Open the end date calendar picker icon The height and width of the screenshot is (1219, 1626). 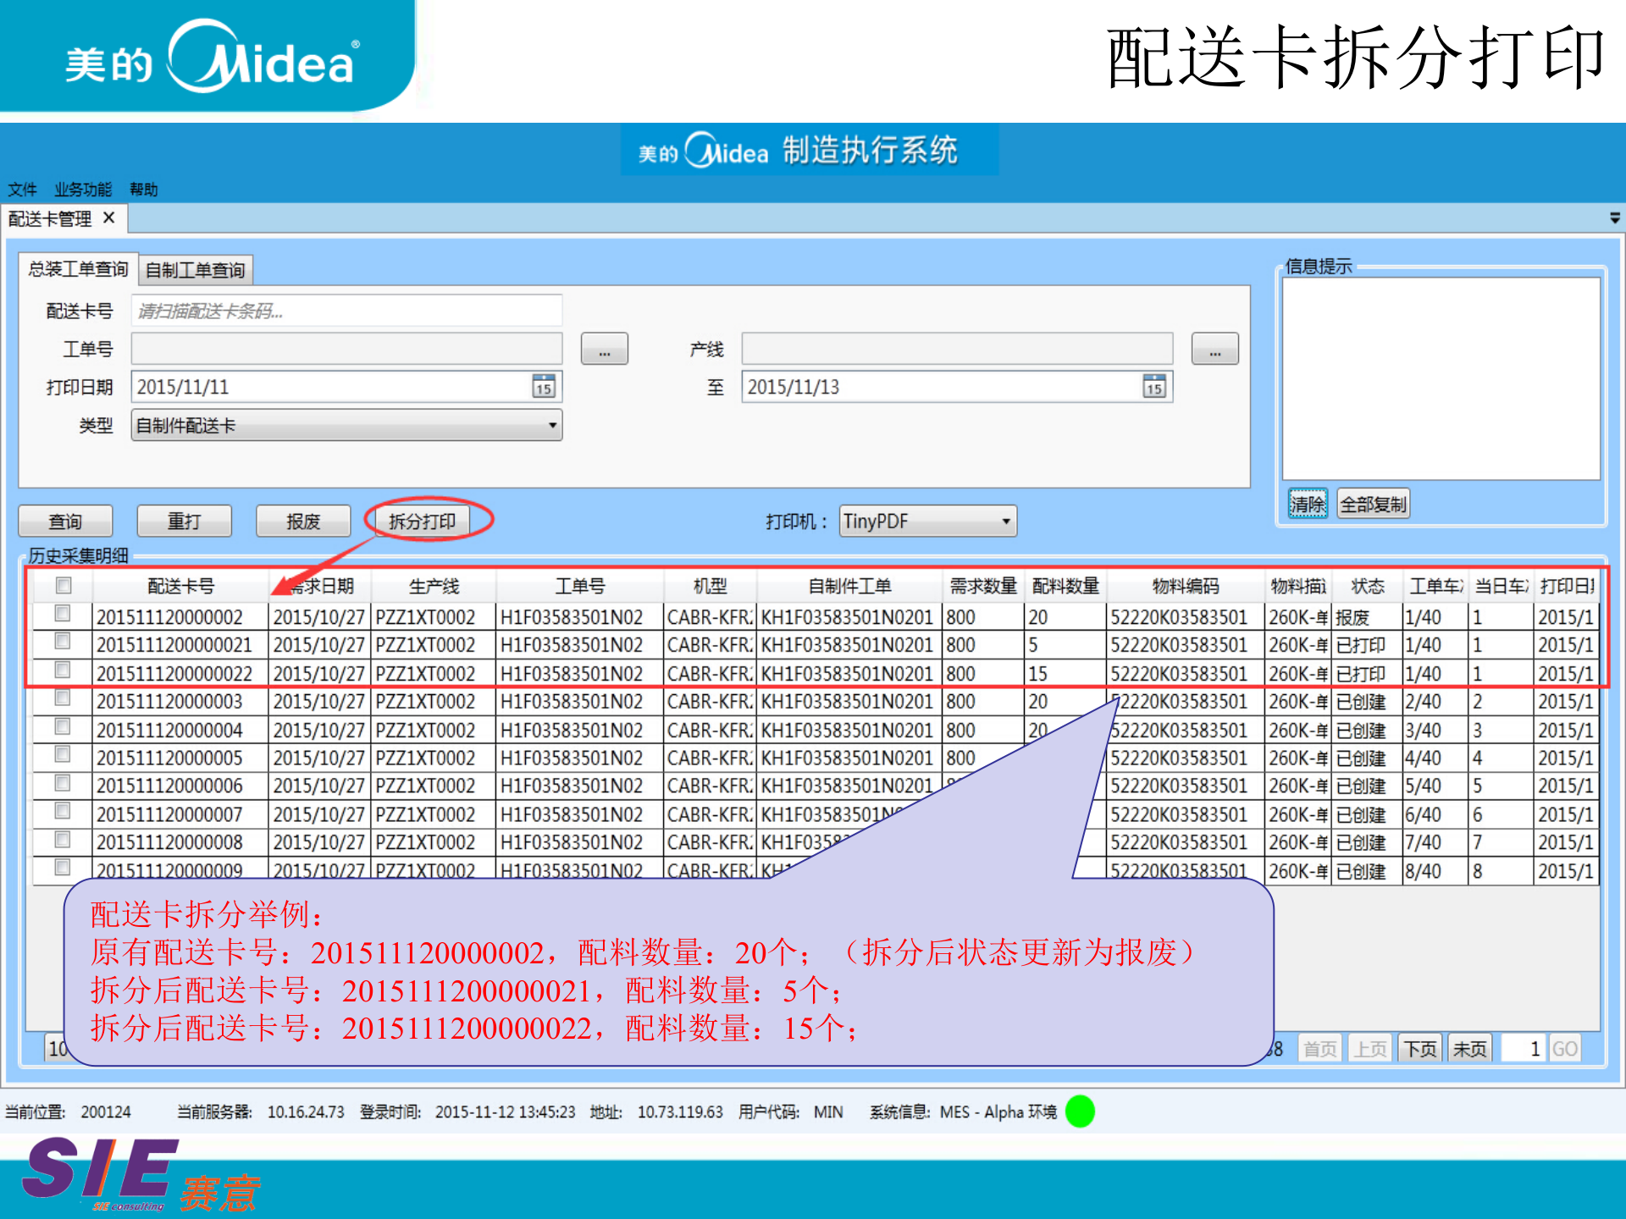point(1153,387)
